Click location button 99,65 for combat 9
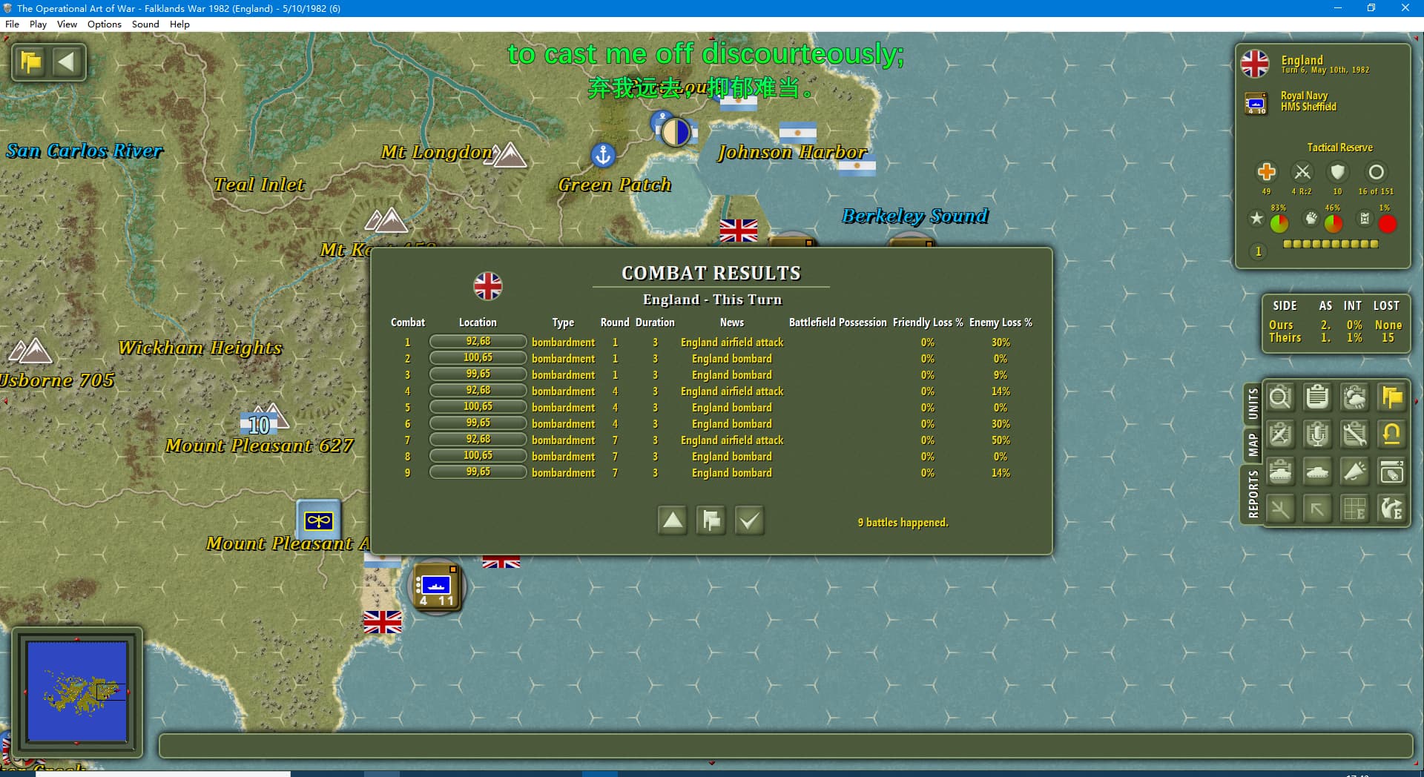1424x777 pixels. pos(478,472)
